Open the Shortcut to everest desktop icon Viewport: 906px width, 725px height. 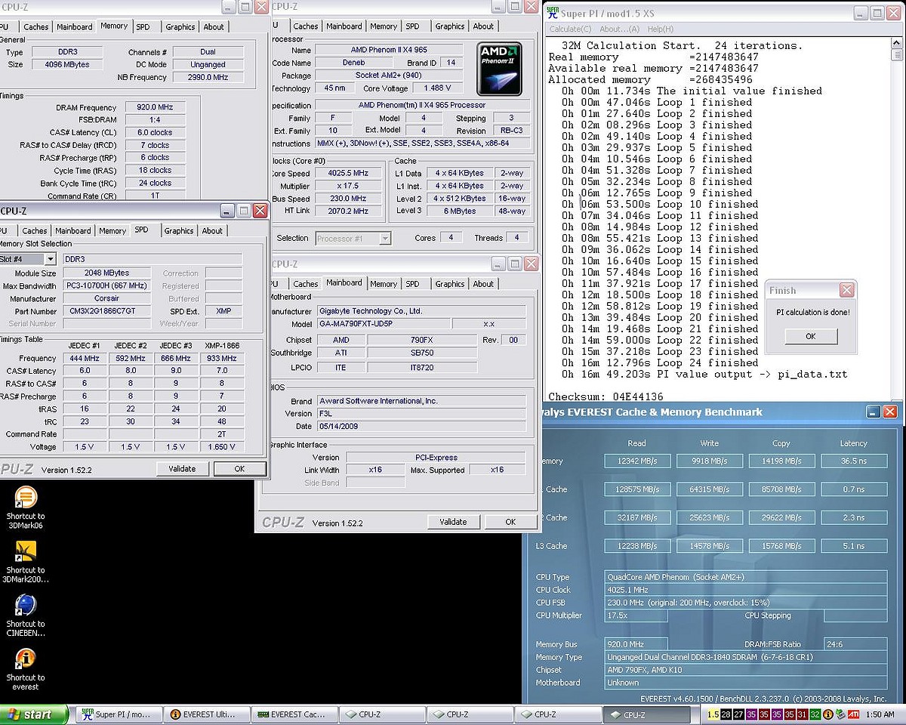25,669
